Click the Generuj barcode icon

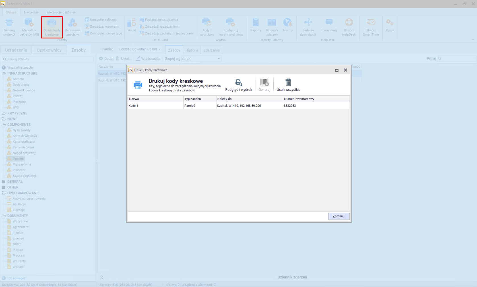(x=264, y=82)
